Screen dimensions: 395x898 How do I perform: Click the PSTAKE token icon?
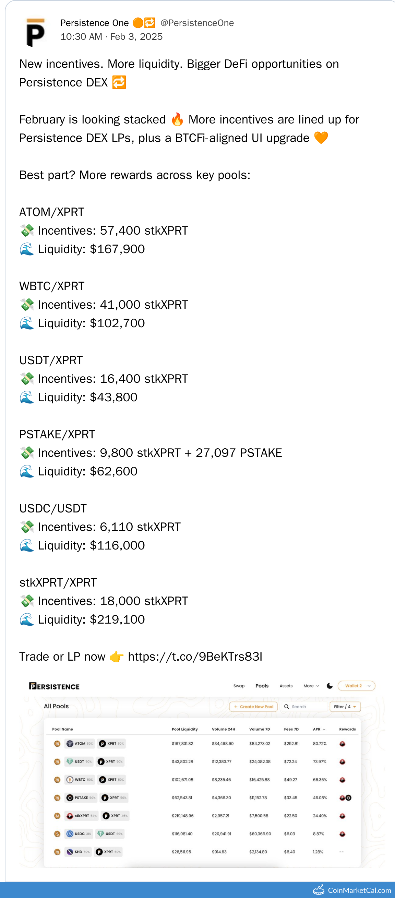click(x=70, y=797)
